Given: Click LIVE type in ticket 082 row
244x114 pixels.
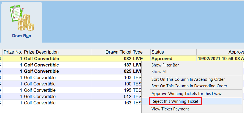Looking at the screenshot, I should click(141, 59).
